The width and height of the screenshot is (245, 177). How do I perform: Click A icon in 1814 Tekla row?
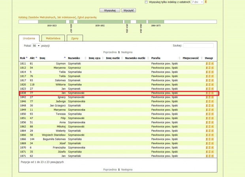(x=212, y=72)
